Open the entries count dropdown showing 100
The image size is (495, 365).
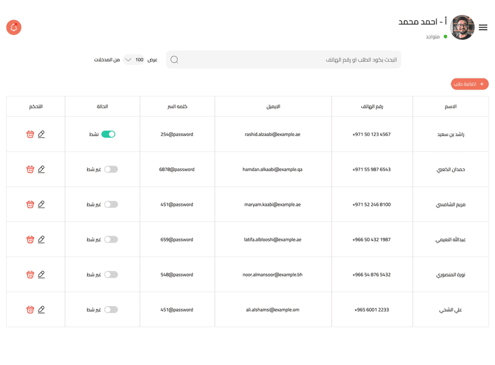134,60
